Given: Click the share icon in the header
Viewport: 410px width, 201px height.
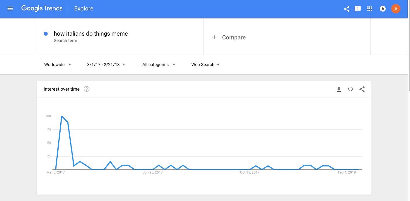Looking at the screenshot, I should click(347, 9).
